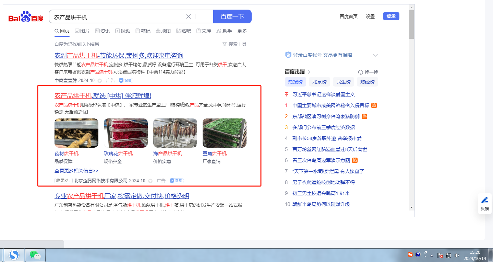Open result 农产品烘干机,就选[中烘]伴您辉煌!
Viewport: 493px width, 262px height.
pyautogui.click(x=103, y=95)
